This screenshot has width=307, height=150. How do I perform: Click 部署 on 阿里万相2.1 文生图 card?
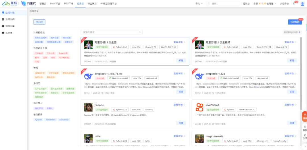[181, 61]
